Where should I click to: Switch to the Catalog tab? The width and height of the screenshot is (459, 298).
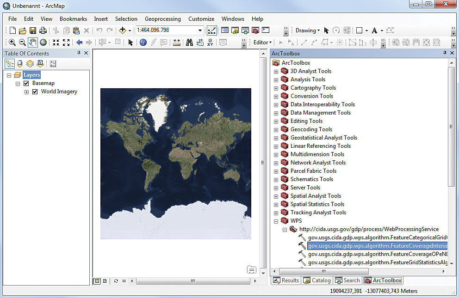[x=317, y=280]
